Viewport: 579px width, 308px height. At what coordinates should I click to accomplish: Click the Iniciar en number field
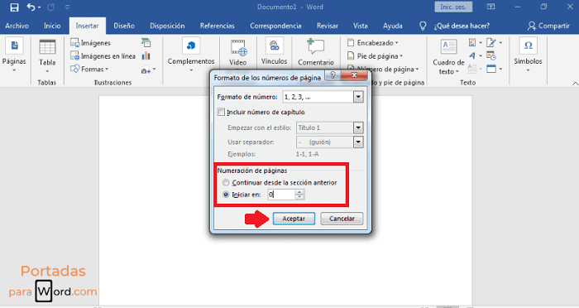(281, 195)
